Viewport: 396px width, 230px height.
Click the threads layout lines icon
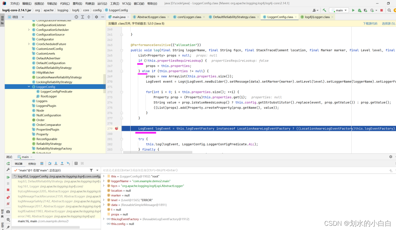42,164
